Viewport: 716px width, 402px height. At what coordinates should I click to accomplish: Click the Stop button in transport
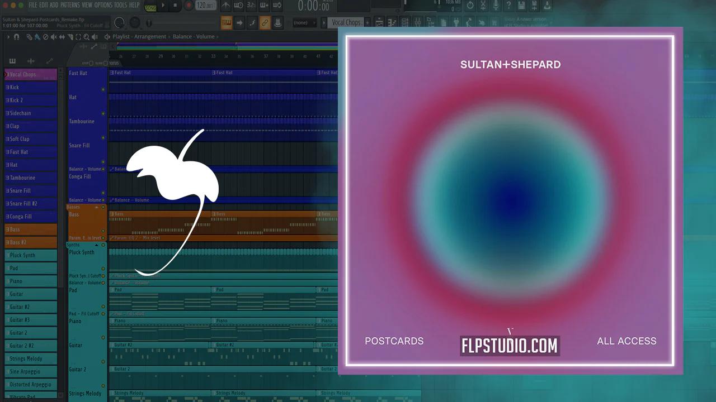pos(175,6)
